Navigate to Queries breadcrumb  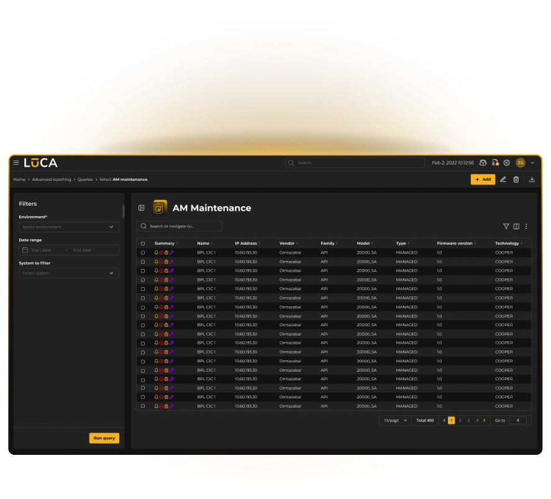(x=85, y=180)
